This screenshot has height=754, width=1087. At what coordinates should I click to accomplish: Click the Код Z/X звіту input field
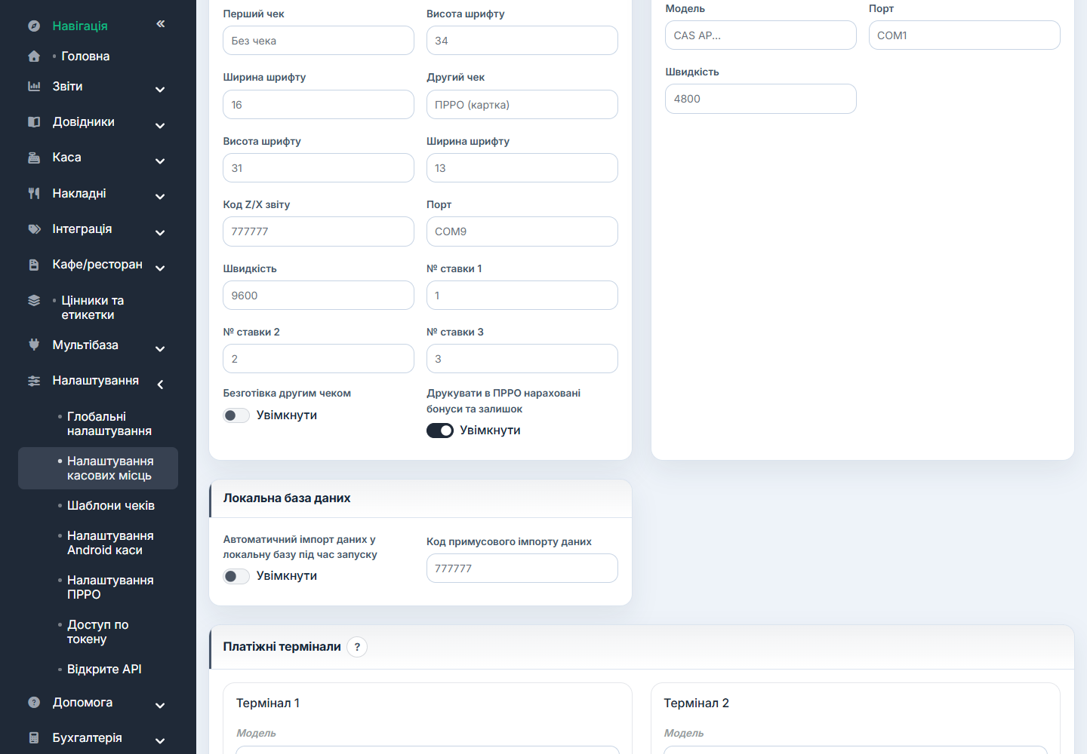pyautogui.click(x=319, y=231)
